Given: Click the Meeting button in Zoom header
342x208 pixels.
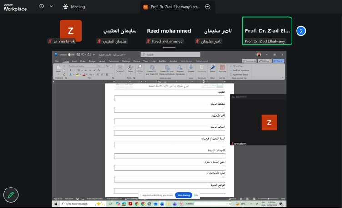Looking at the screenshot, I should [x=74, y=7].
